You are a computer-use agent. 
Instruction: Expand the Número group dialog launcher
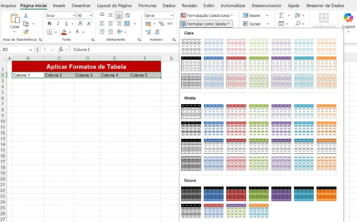(x=174, y=40)
